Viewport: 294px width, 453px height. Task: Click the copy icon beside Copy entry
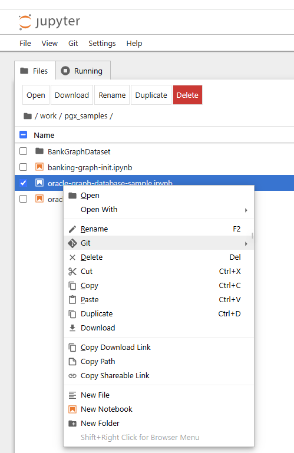point(72,286)
